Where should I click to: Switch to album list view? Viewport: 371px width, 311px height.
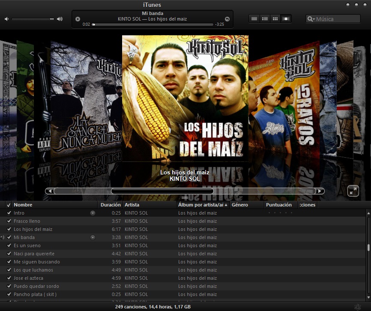[x=265, y=19]
